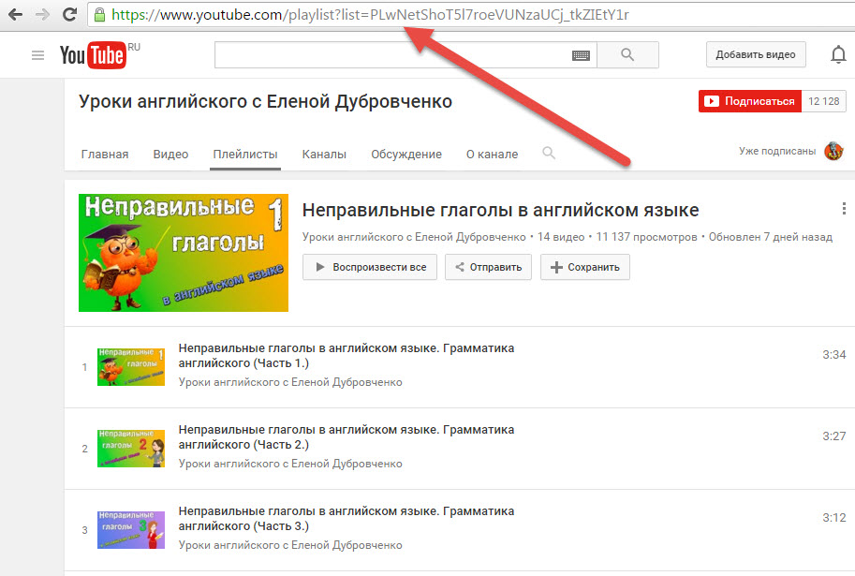Viewport: 855px width, 576px height.
Task: Click the Уже подписаны label
Action: click(777, 151)
